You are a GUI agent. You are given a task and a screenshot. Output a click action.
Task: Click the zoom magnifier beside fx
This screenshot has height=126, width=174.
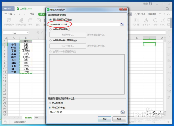(x=38, y=33)
